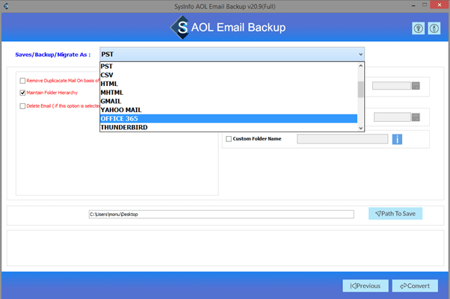Click the upper date input field
450x299 pixels.
[392, 85]
